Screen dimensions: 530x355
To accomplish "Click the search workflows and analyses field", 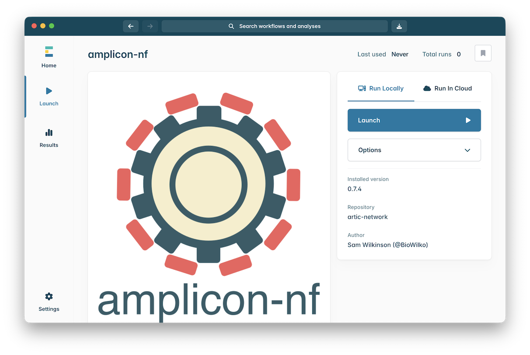I will coord(280,26).
